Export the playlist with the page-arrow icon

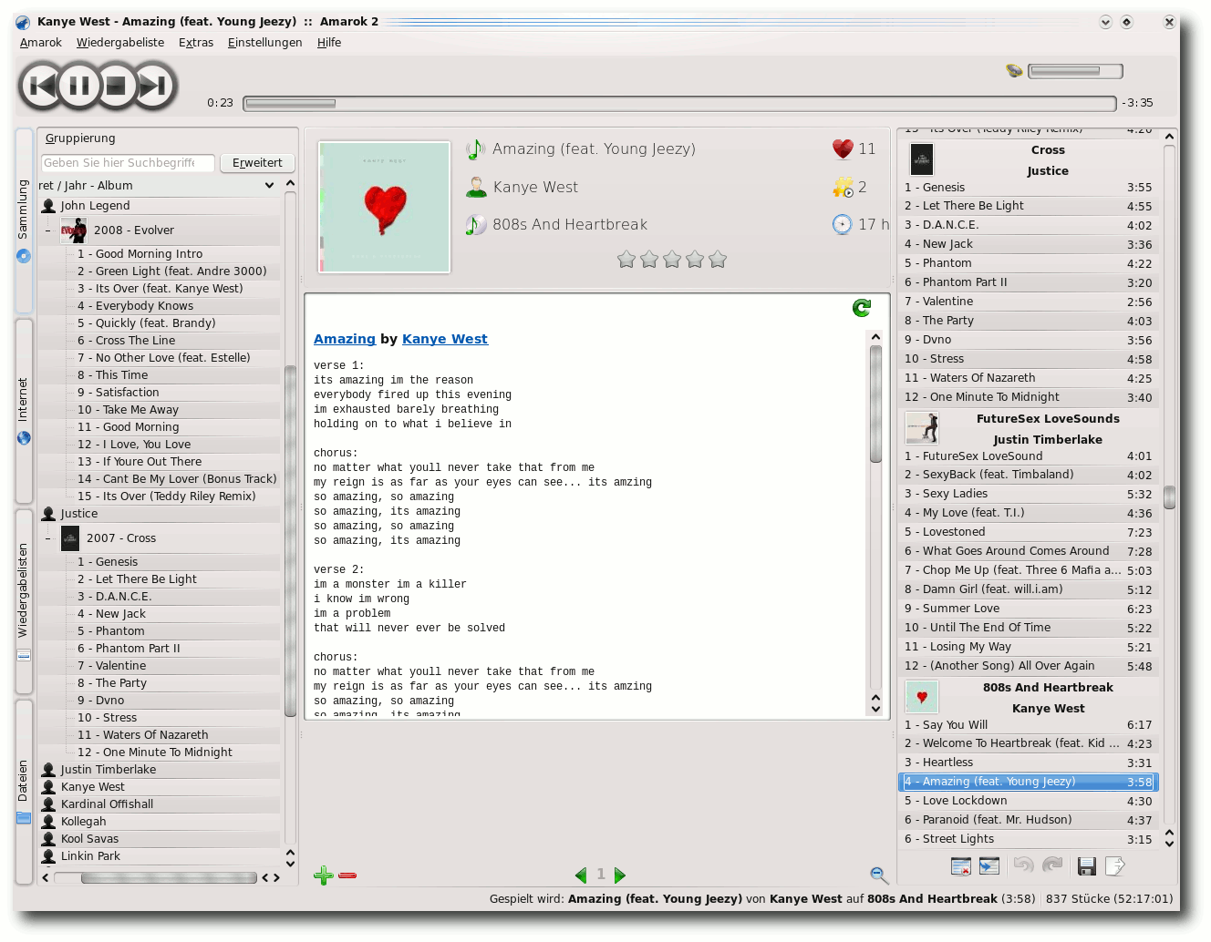(1115, 866)
